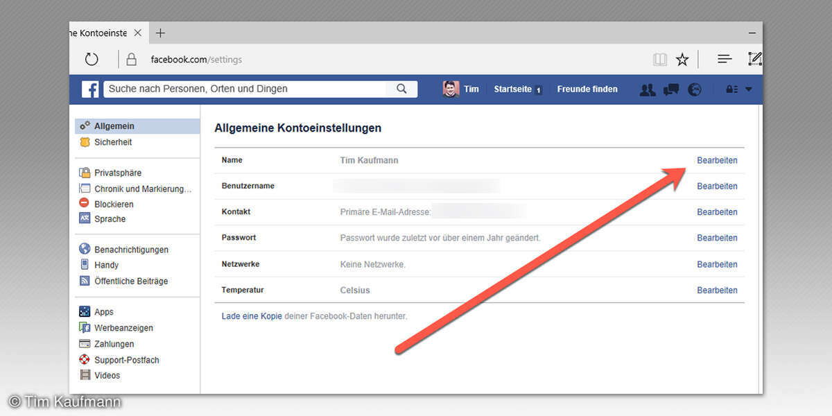Screen dimensions: 832x416
Task: Expand the account dropdown arrow
Action: pos(749,89)
